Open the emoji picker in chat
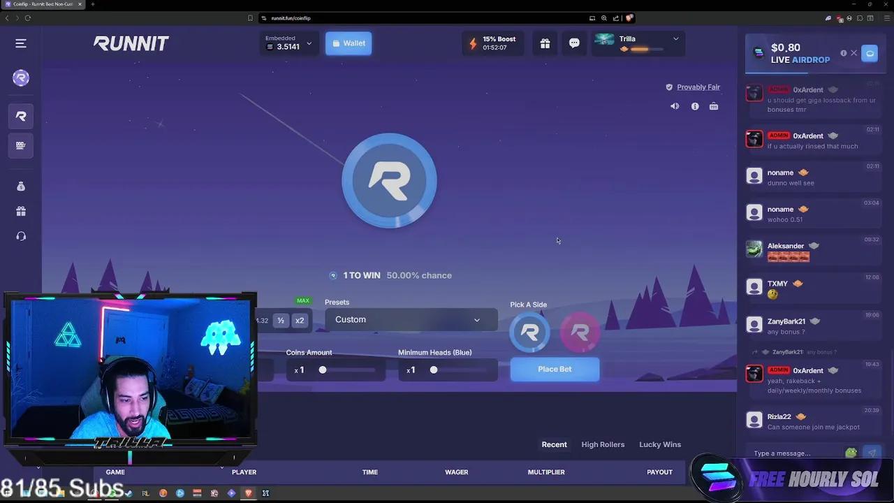894x503 pixels. pyautogui.click(x=851, y=453)
